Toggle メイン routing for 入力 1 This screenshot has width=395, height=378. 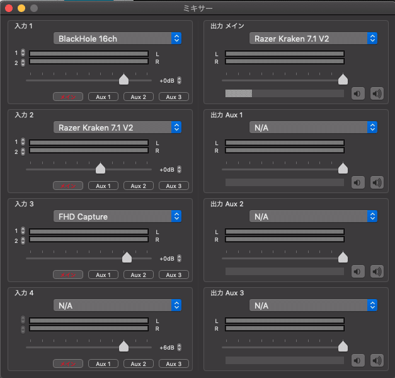tap(68, 97)
